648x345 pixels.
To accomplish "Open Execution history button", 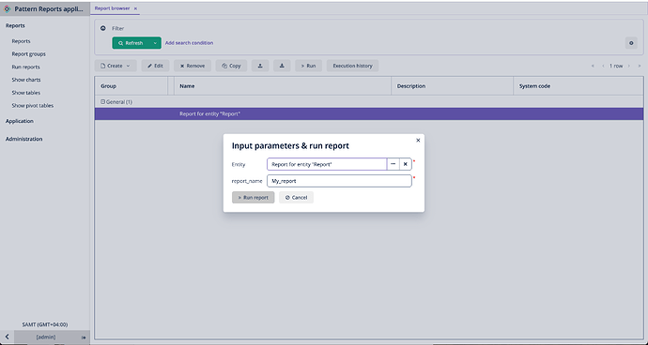I will (352, 66).
